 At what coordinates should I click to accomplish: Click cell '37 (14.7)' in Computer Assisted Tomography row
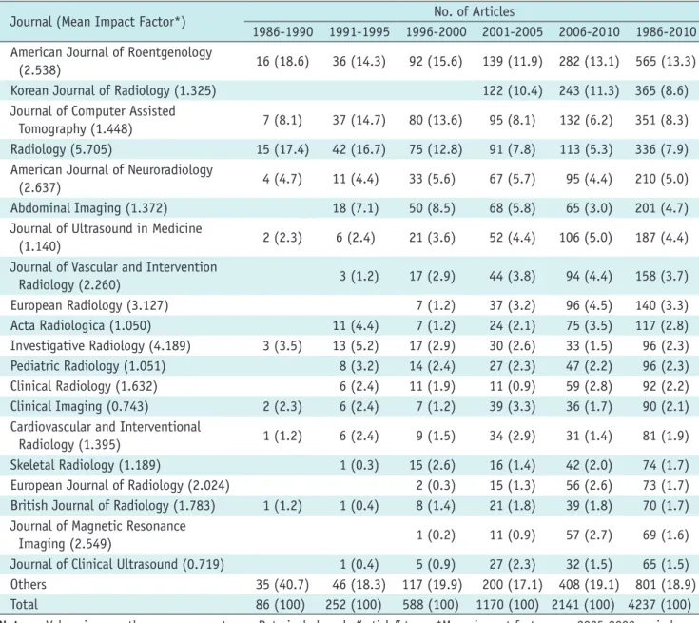tap(359, 121)
